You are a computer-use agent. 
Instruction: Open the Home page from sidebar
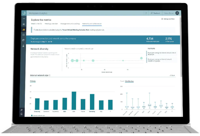point(24,24)
